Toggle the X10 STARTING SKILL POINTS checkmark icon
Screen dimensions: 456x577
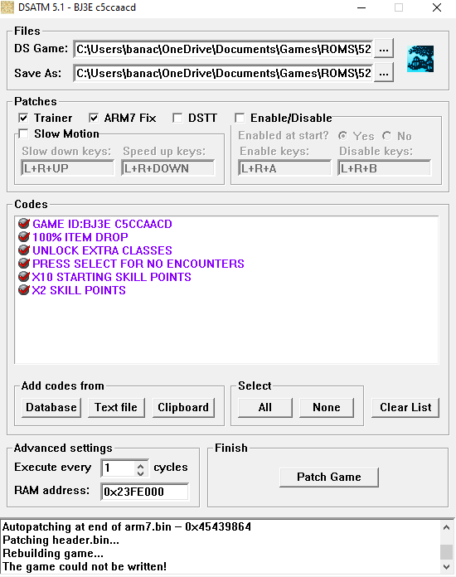[24, 277]
